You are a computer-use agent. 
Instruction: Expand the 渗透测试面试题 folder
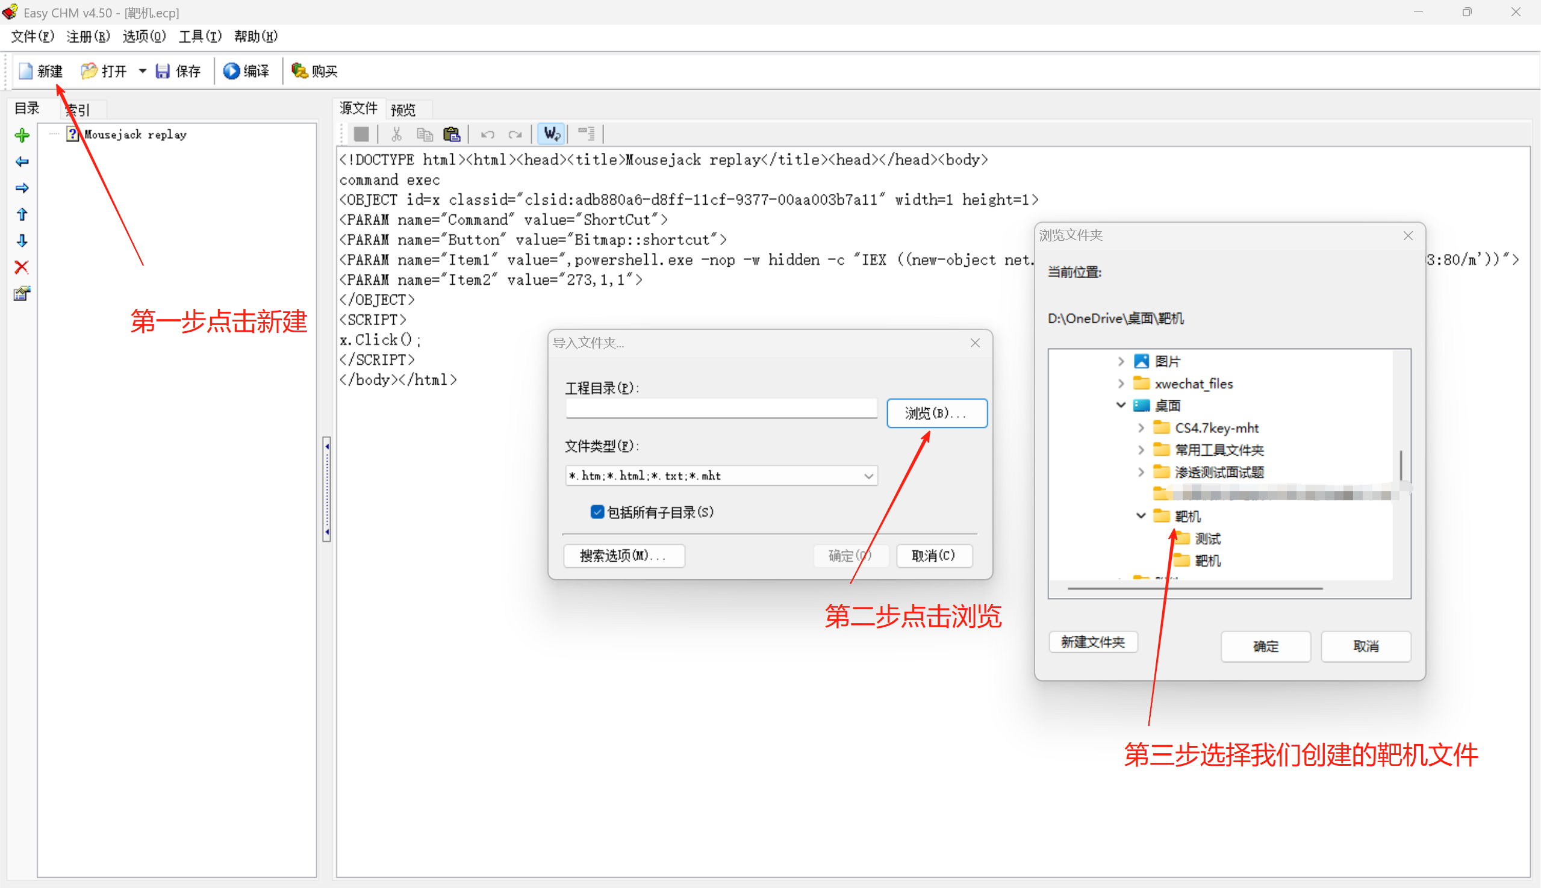tap(1141, 471)
